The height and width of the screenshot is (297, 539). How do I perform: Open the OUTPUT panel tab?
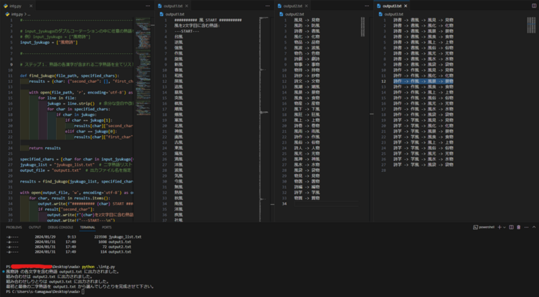point(35,227)
